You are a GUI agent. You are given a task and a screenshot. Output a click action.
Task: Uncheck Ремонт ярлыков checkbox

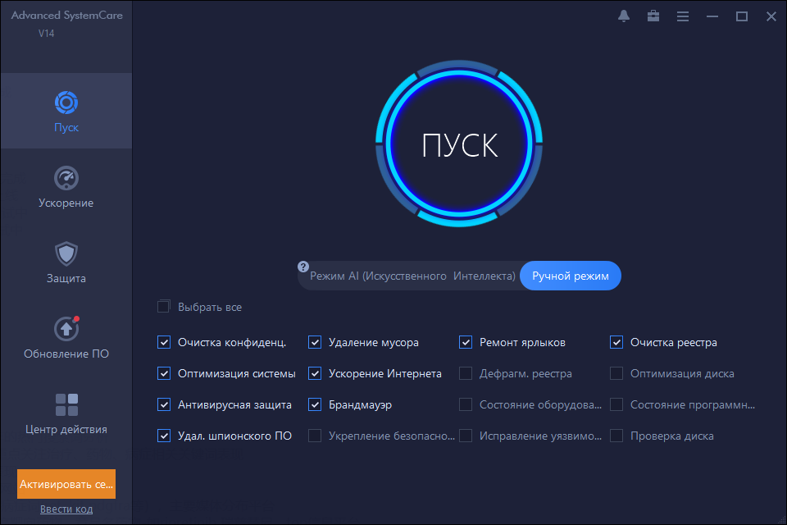[x=466, y=342]
